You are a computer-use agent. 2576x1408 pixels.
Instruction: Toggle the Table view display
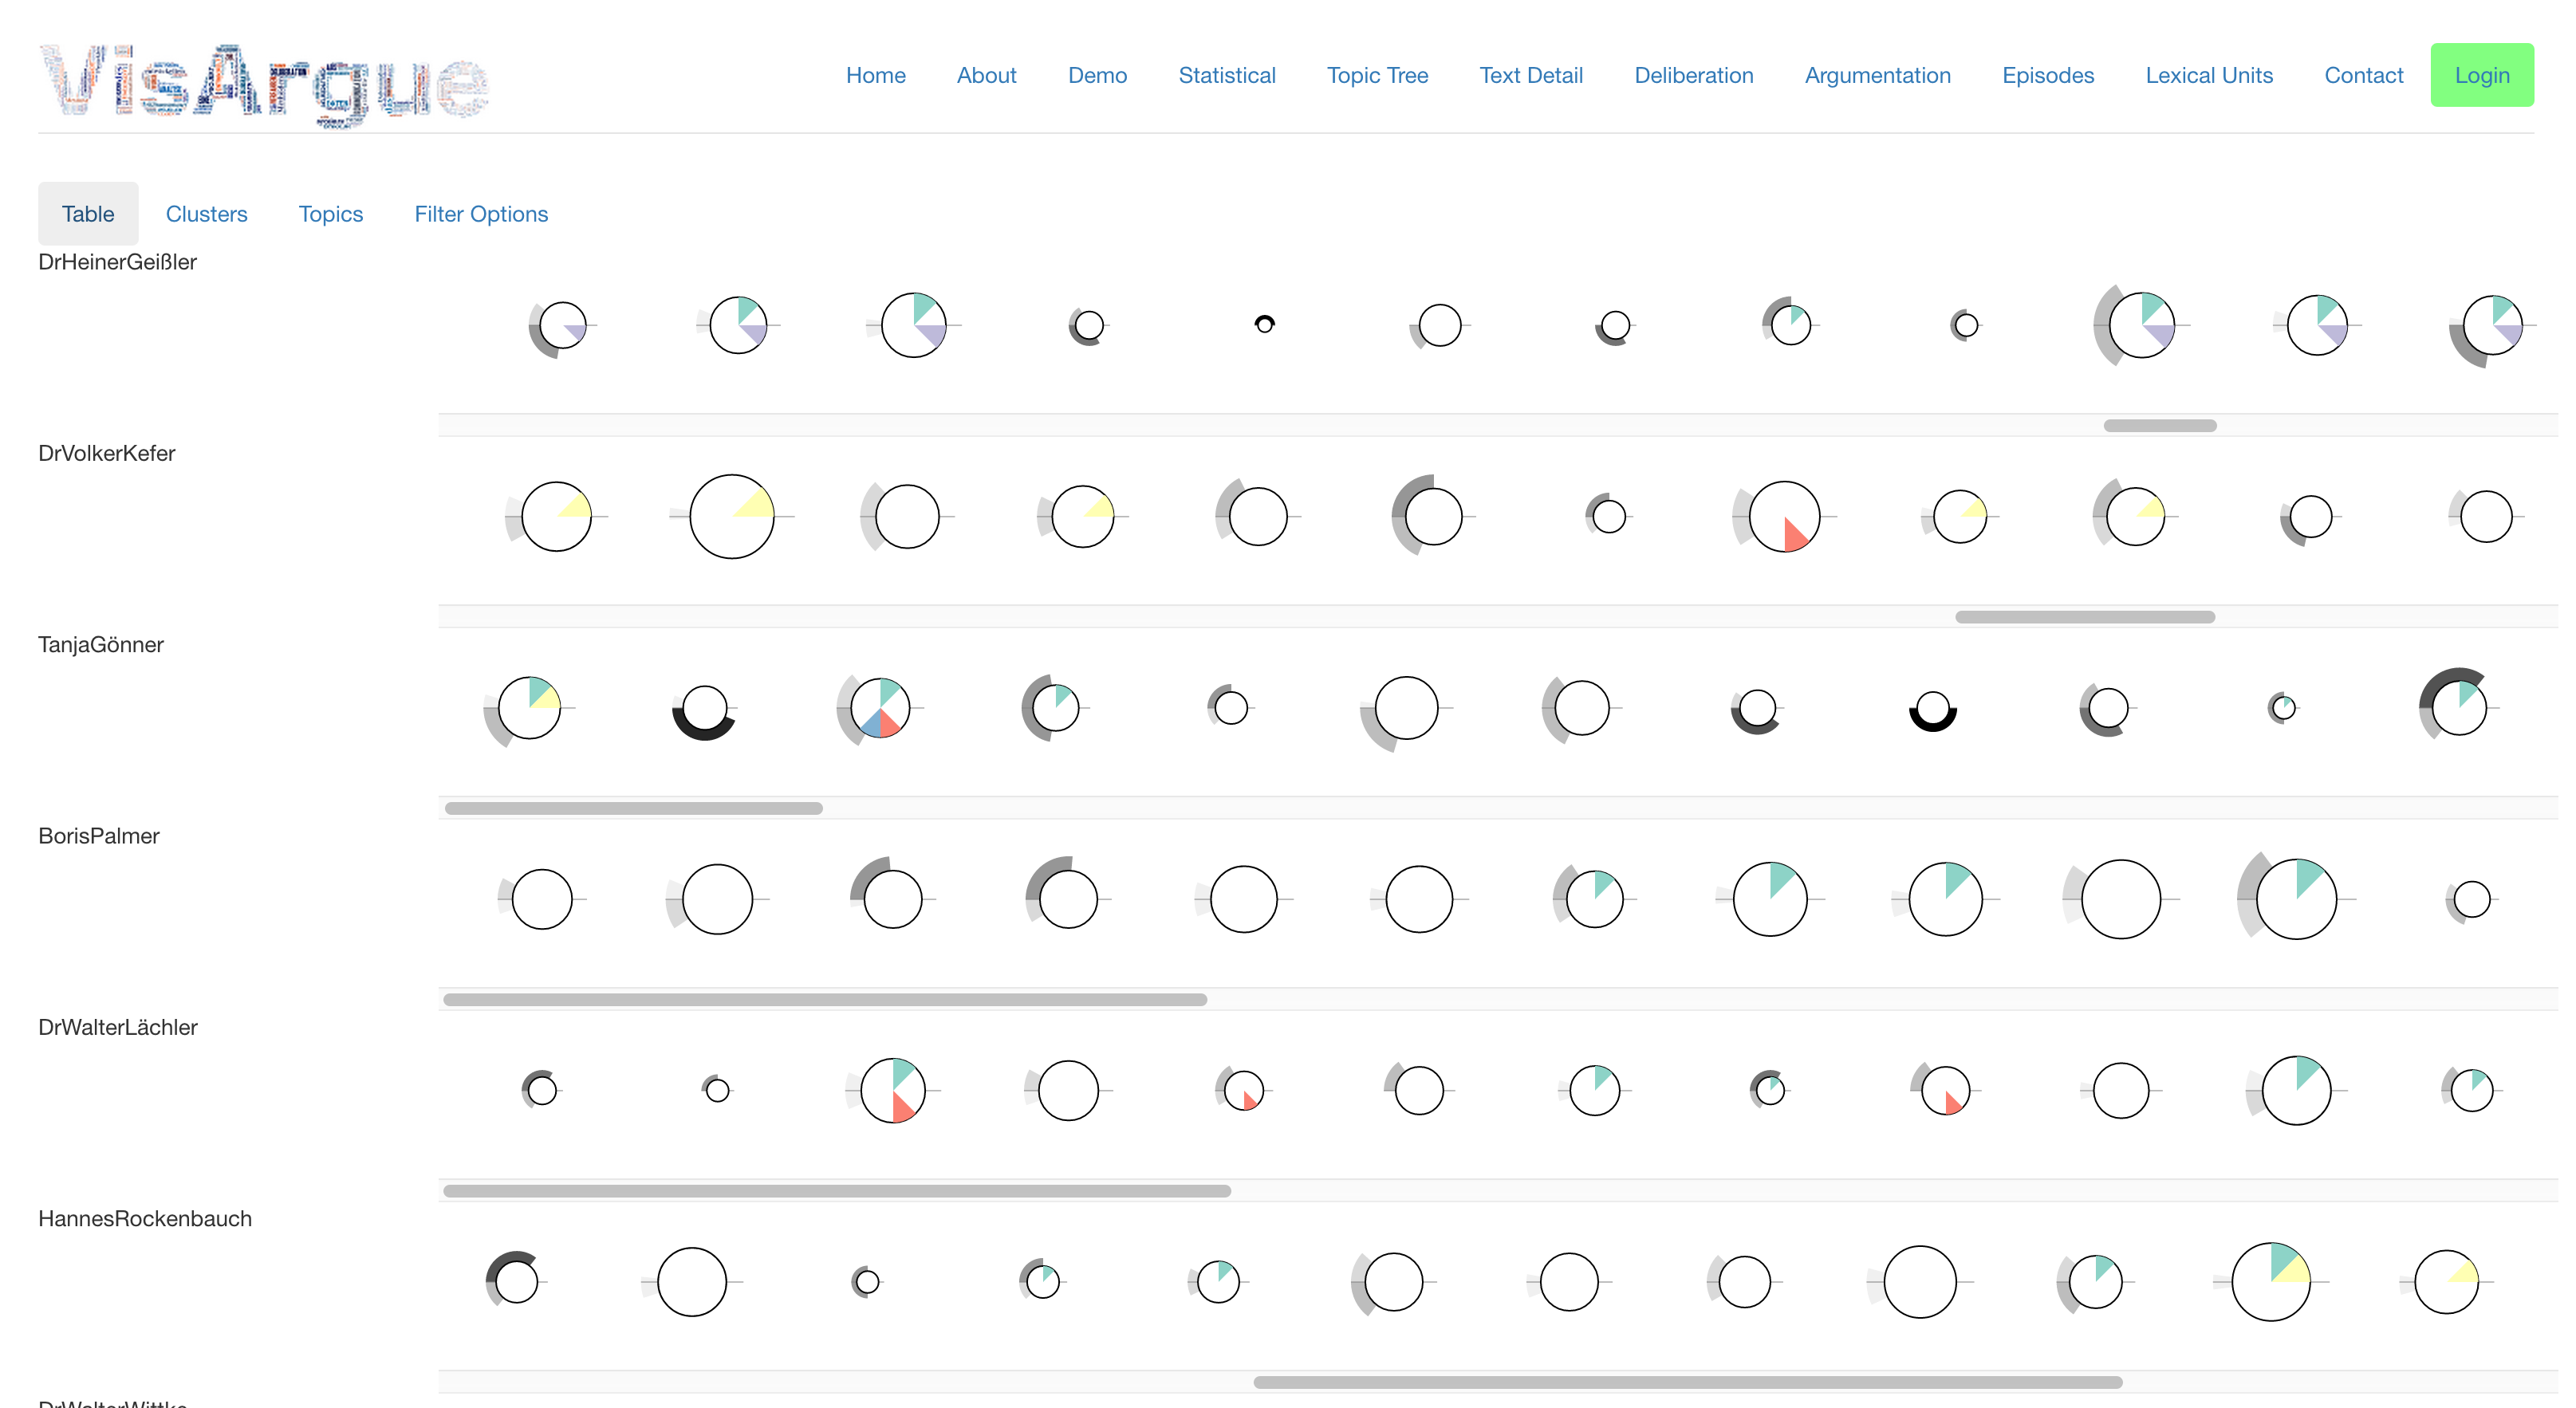87,214
